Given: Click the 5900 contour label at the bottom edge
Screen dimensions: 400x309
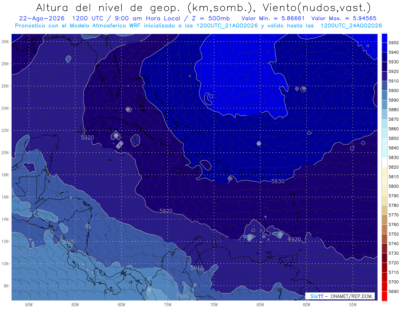Looking at the screenshot, I should pyautogui.click(x=183, y=296).
